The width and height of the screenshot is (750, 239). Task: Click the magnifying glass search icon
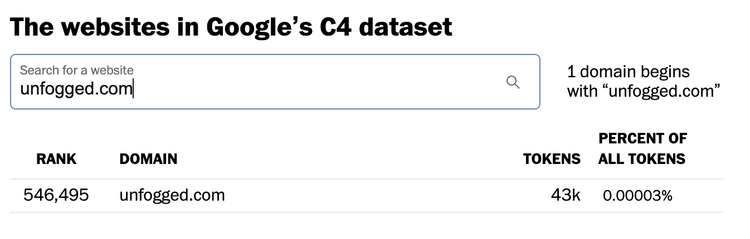tap(513, 82)
